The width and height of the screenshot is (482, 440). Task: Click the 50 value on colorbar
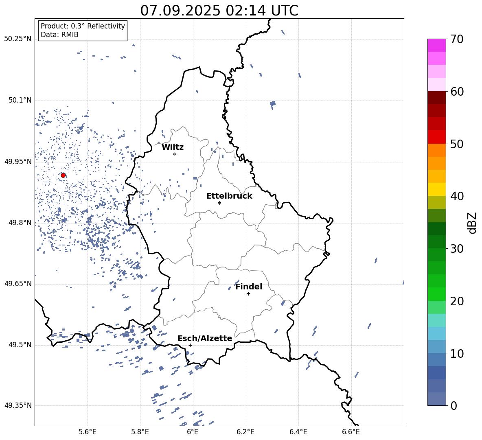(x=457, y=144)
